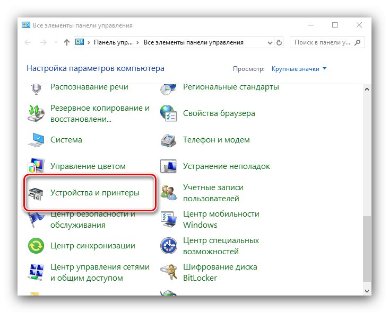
Task: Open the Устранение неполадок monitor icon
Action: click(168, 166)
